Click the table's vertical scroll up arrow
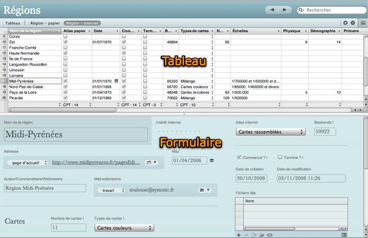368x238 pixels. tap(366, 99)
